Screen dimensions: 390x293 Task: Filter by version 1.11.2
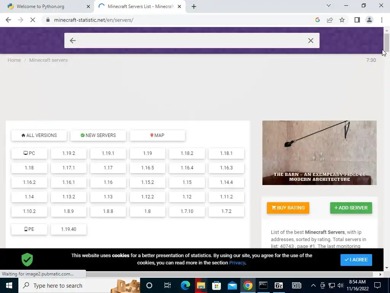click(x=226, y=196)
